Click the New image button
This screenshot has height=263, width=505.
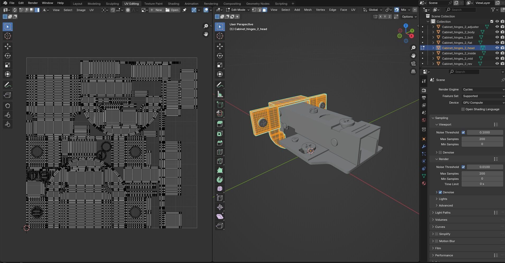tap(156, 10)
